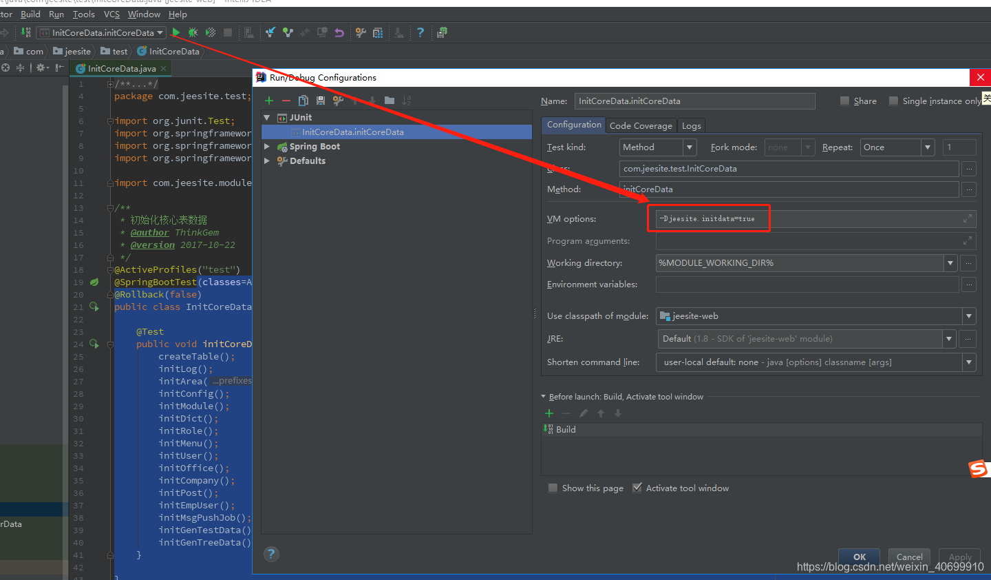Open the Build menu
Image resolution: width=991 pixels, height=580 pixels.
click(30, 14)
